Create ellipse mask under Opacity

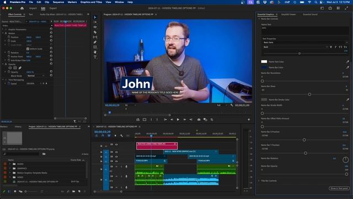tap(10, 68)
